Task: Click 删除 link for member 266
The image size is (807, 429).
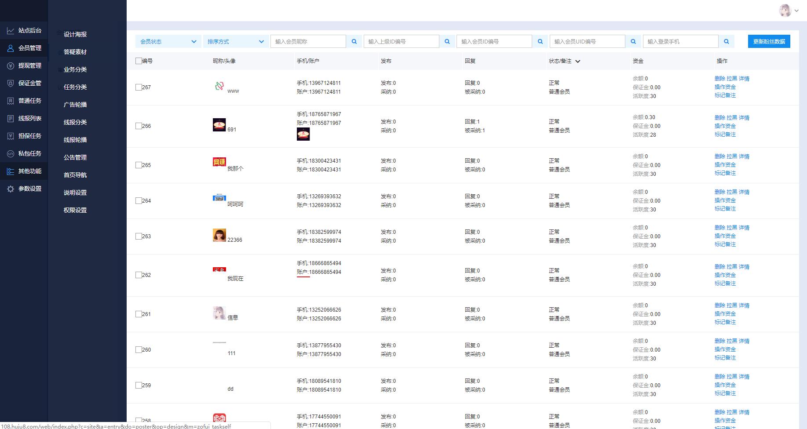Action: (x=719, y=118)
